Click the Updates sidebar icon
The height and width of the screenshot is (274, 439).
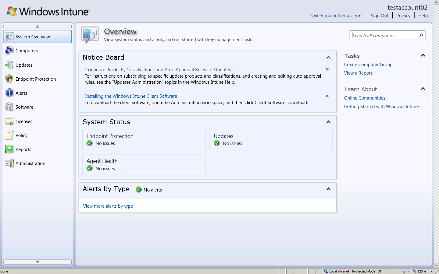pos(9,65)
